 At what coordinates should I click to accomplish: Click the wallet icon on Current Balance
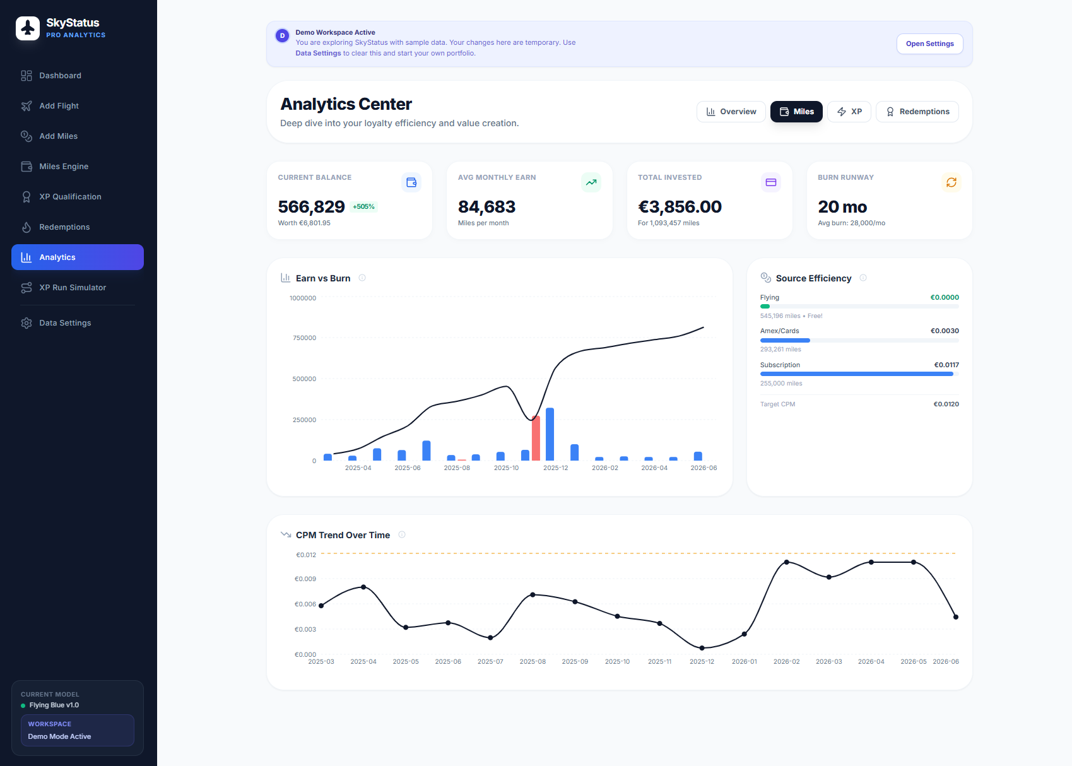click(x=411, y=182)
